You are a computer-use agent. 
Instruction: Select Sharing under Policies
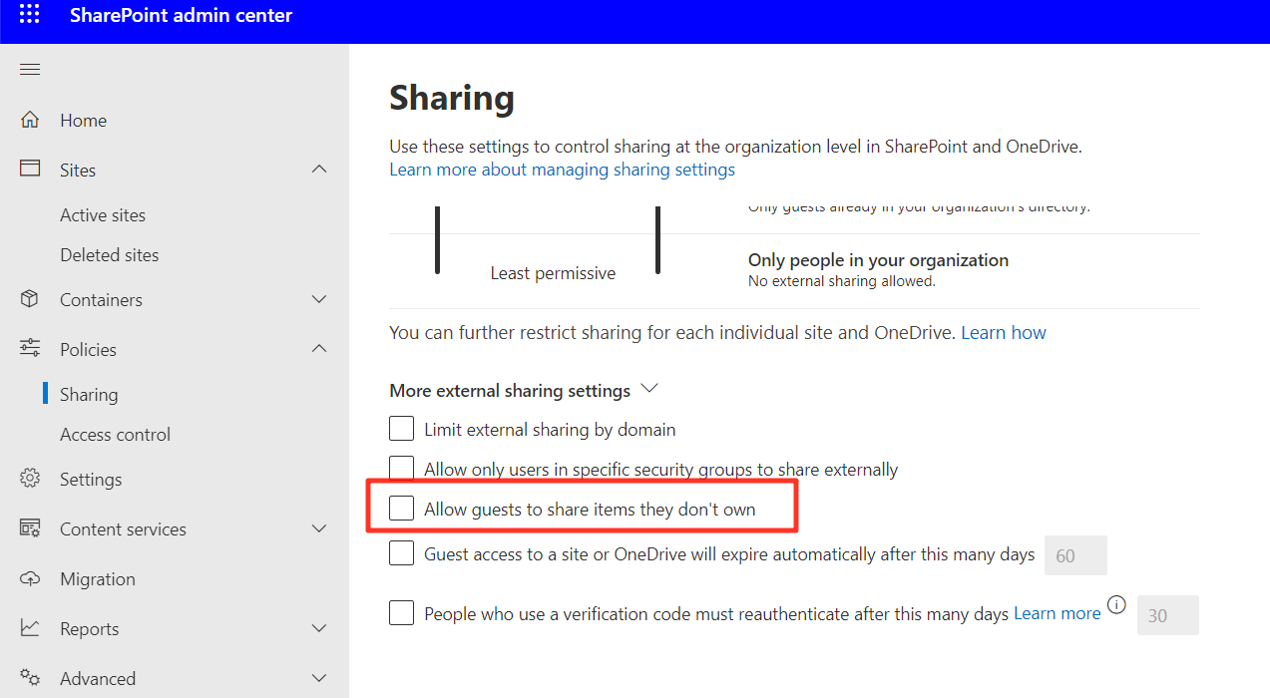[89, 395]
